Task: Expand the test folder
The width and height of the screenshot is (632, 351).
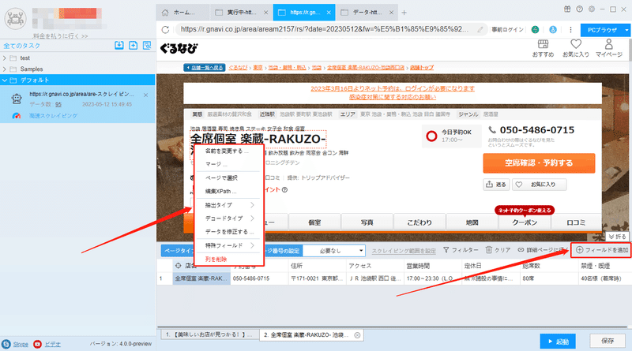Action: click(x=5, y=58)
